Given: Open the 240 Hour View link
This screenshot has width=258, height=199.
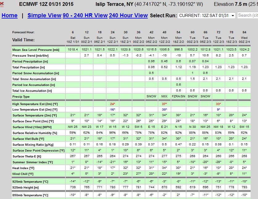Looking at the screenshot, I should (x=128, y=15).
